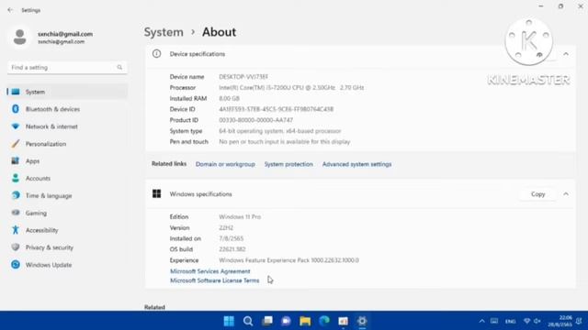Click the Device specifications info icon

click(156, 54)
